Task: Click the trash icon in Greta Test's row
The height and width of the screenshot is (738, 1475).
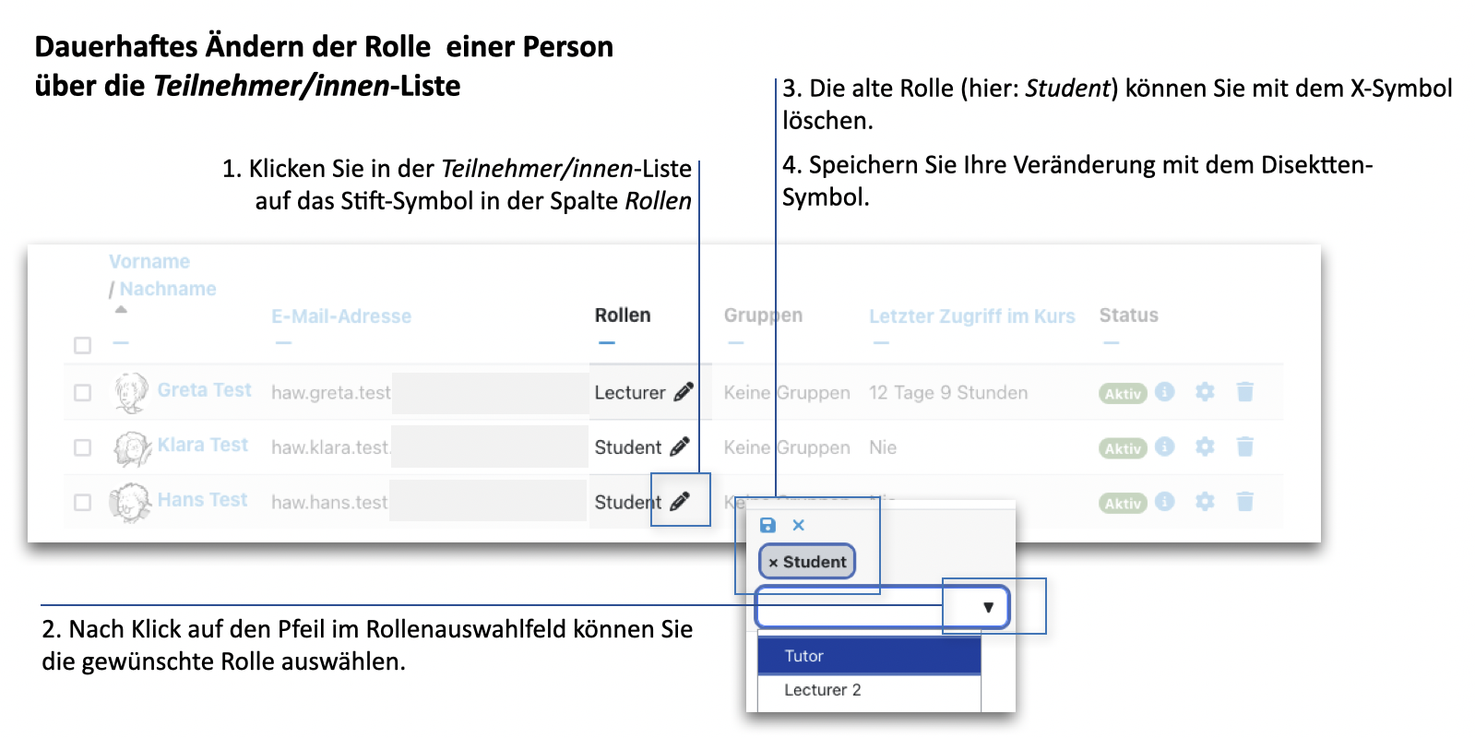Action: (1244, 392)
